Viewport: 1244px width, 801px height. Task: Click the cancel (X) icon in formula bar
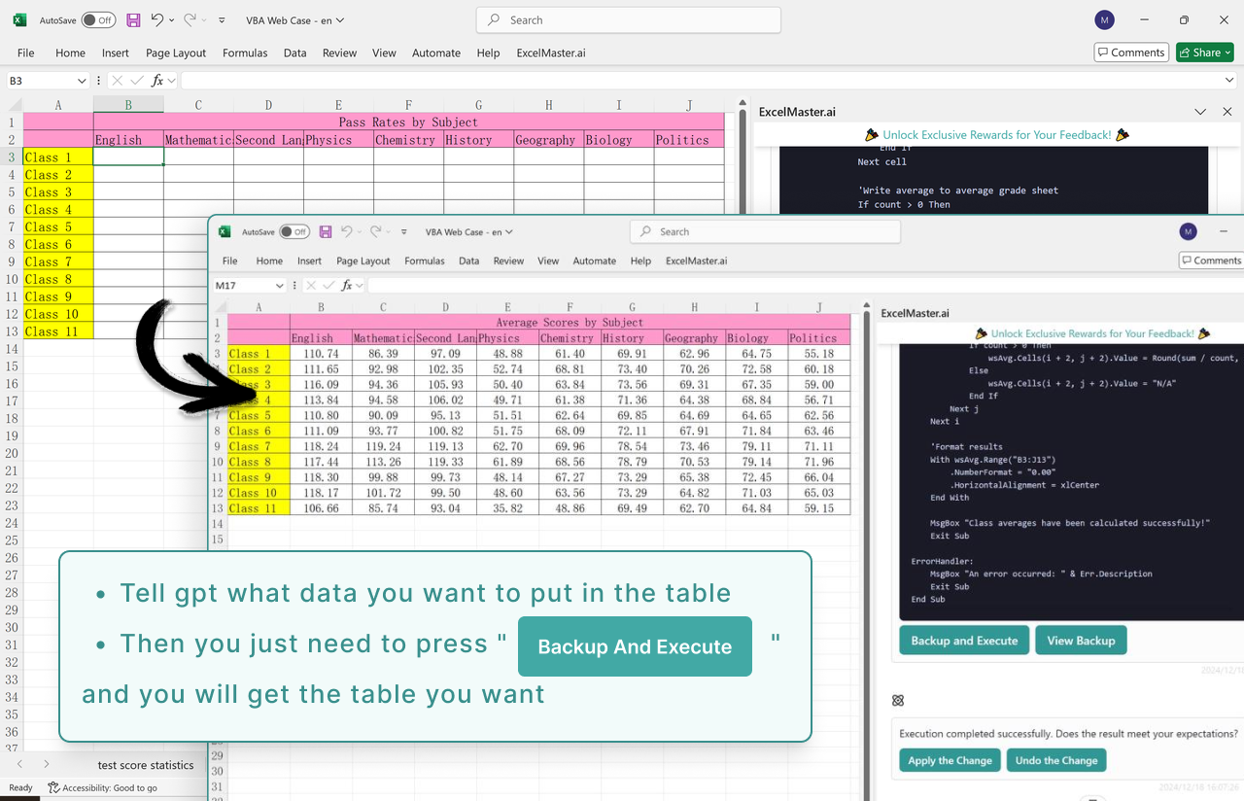point(117,81)
